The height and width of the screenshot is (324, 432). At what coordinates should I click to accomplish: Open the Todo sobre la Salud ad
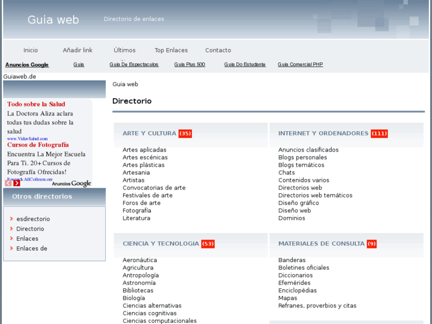tap(36, 104)
